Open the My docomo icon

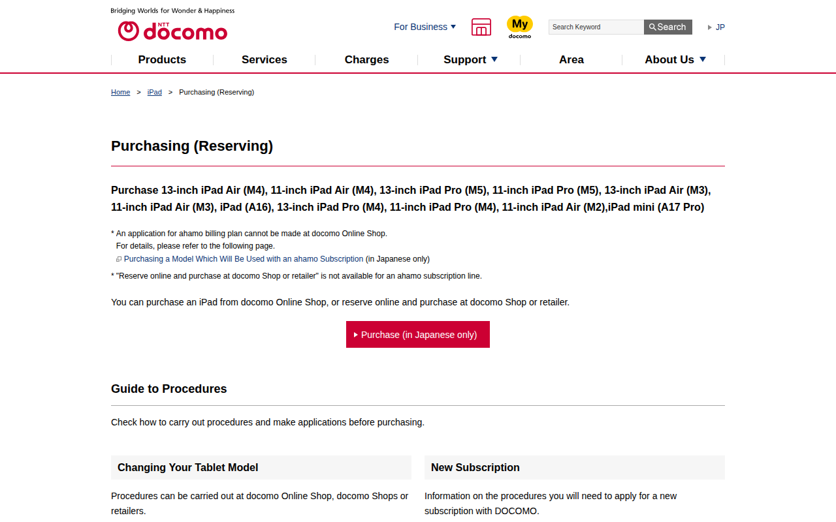pyautogui.click(x=520, y=27)
